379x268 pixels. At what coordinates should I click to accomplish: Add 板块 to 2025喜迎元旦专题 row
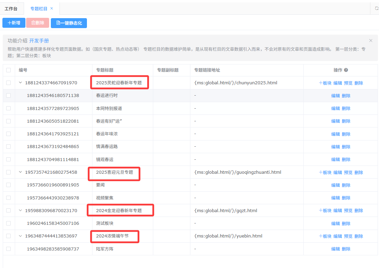325,172
